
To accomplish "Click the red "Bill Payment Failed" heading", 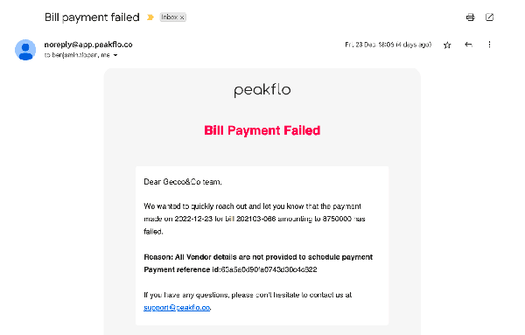I will pos(262,130).
